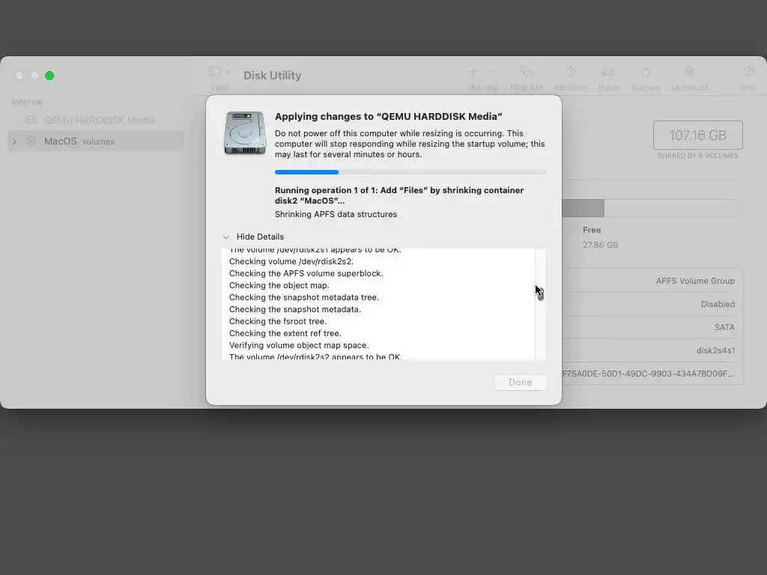
Task: Click the disk2s4s1 device value
Action: [715, 350]
